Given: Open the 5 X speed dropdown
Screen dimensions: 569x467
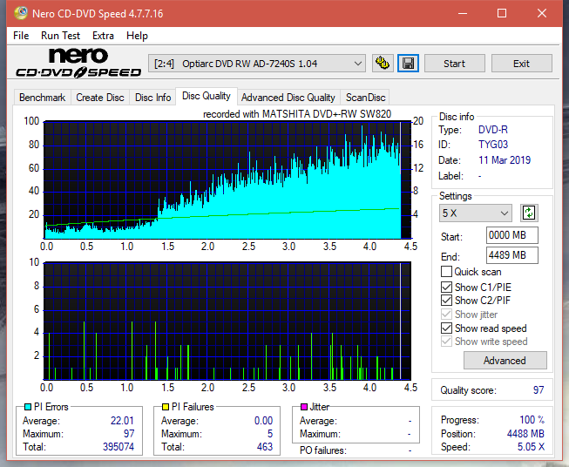Looking at the screenshot, I should click(x=476, y=213).
